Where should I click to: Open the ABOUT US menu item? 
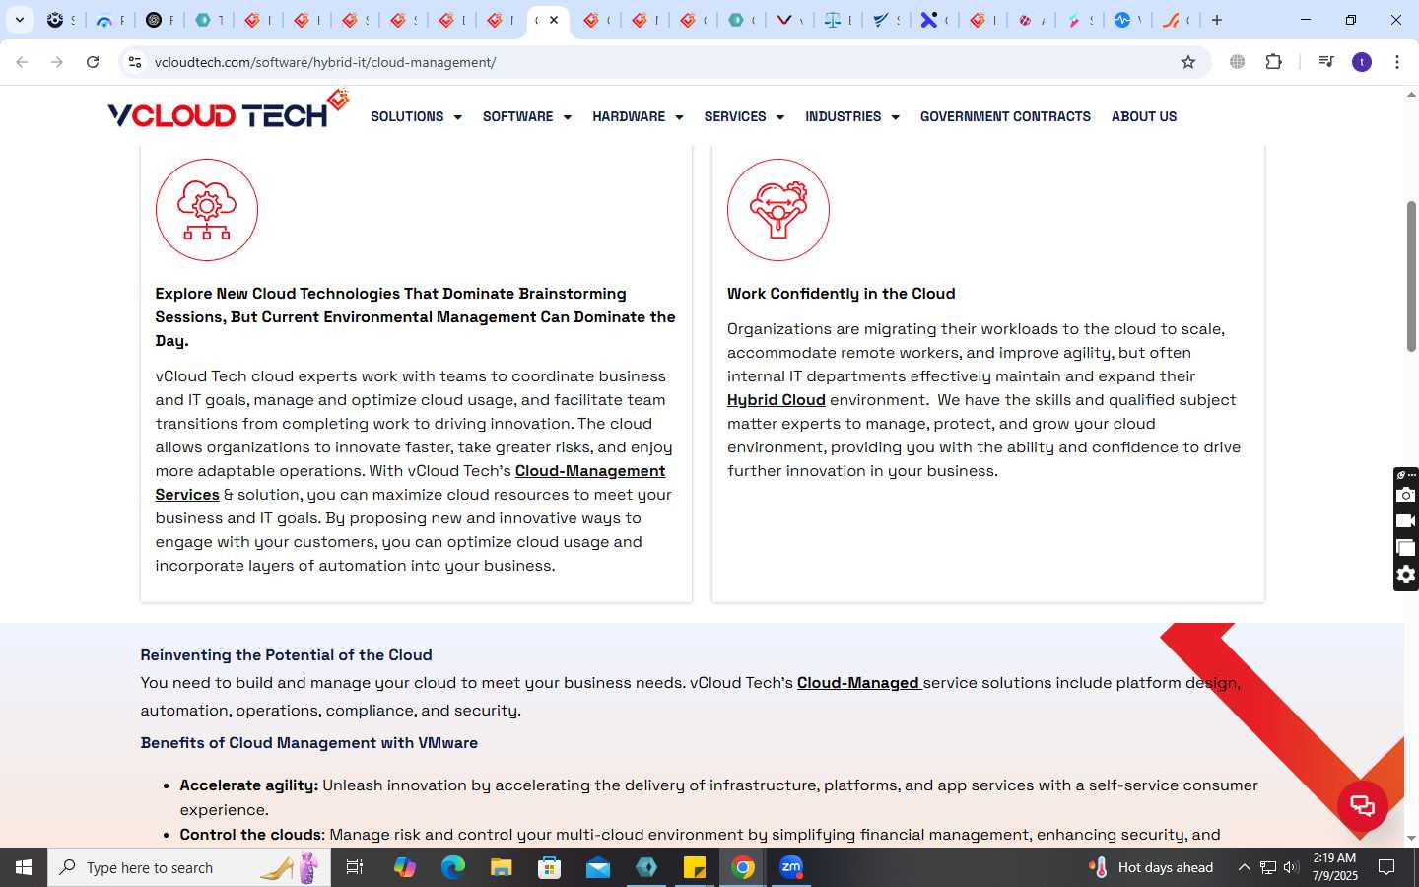pos(1144,116)
